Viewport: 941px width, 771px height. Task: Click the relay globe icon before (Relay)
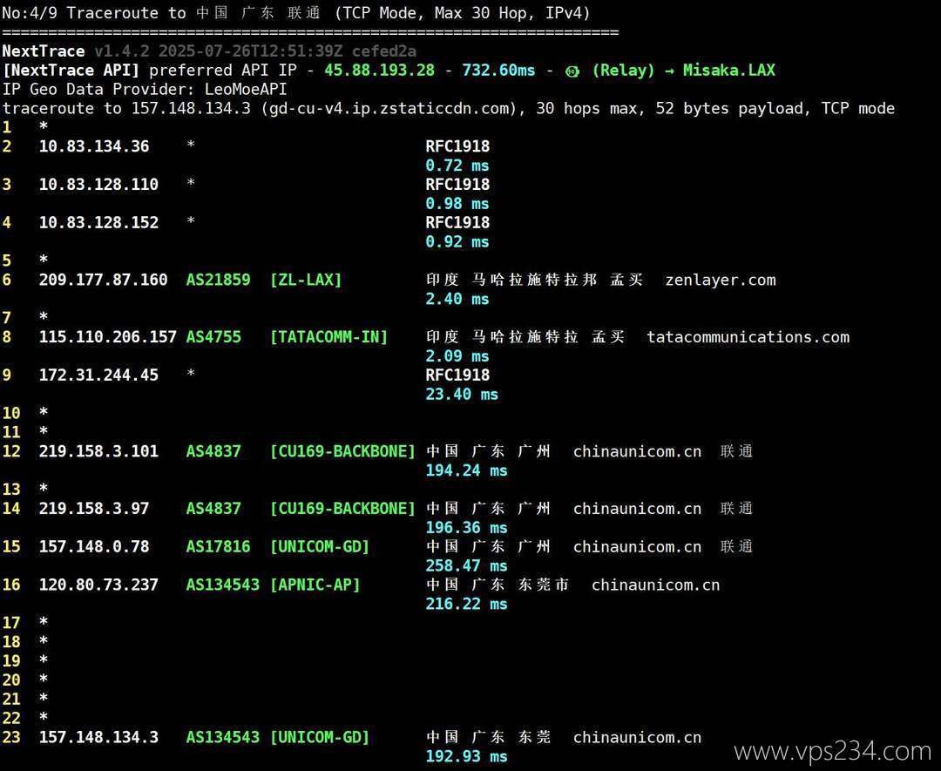pyautogui.click(x=572, y=71)
